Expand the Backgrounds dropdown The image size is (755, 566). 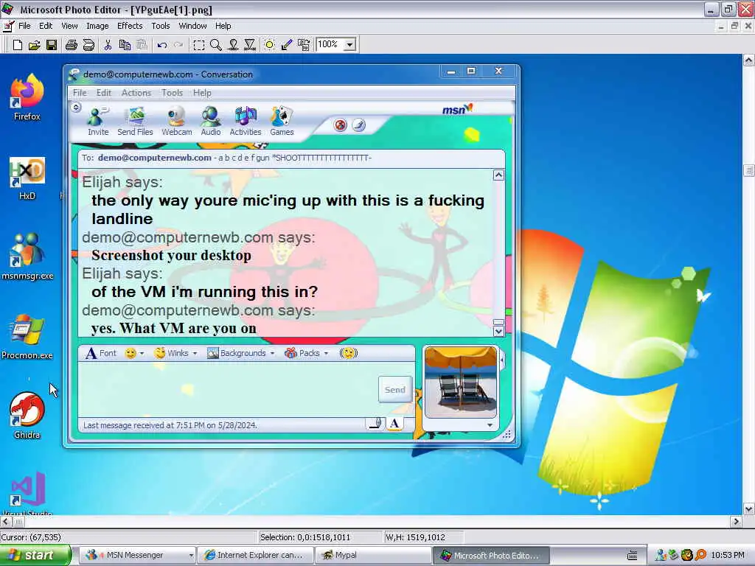(273, 353)
